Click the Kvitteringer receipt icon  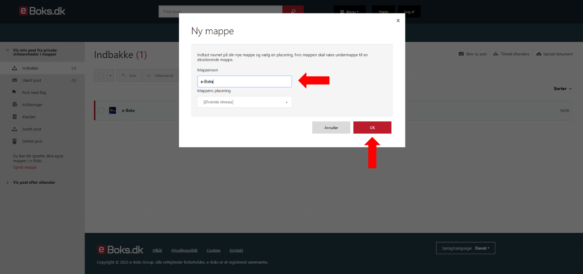click(x=14, y=105)
